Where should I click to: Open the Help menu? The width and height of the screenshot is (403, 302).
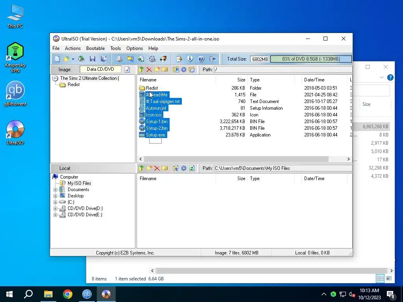click(153, 48)
